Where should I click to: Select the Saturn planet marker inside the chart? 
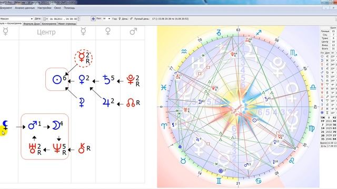266,99
